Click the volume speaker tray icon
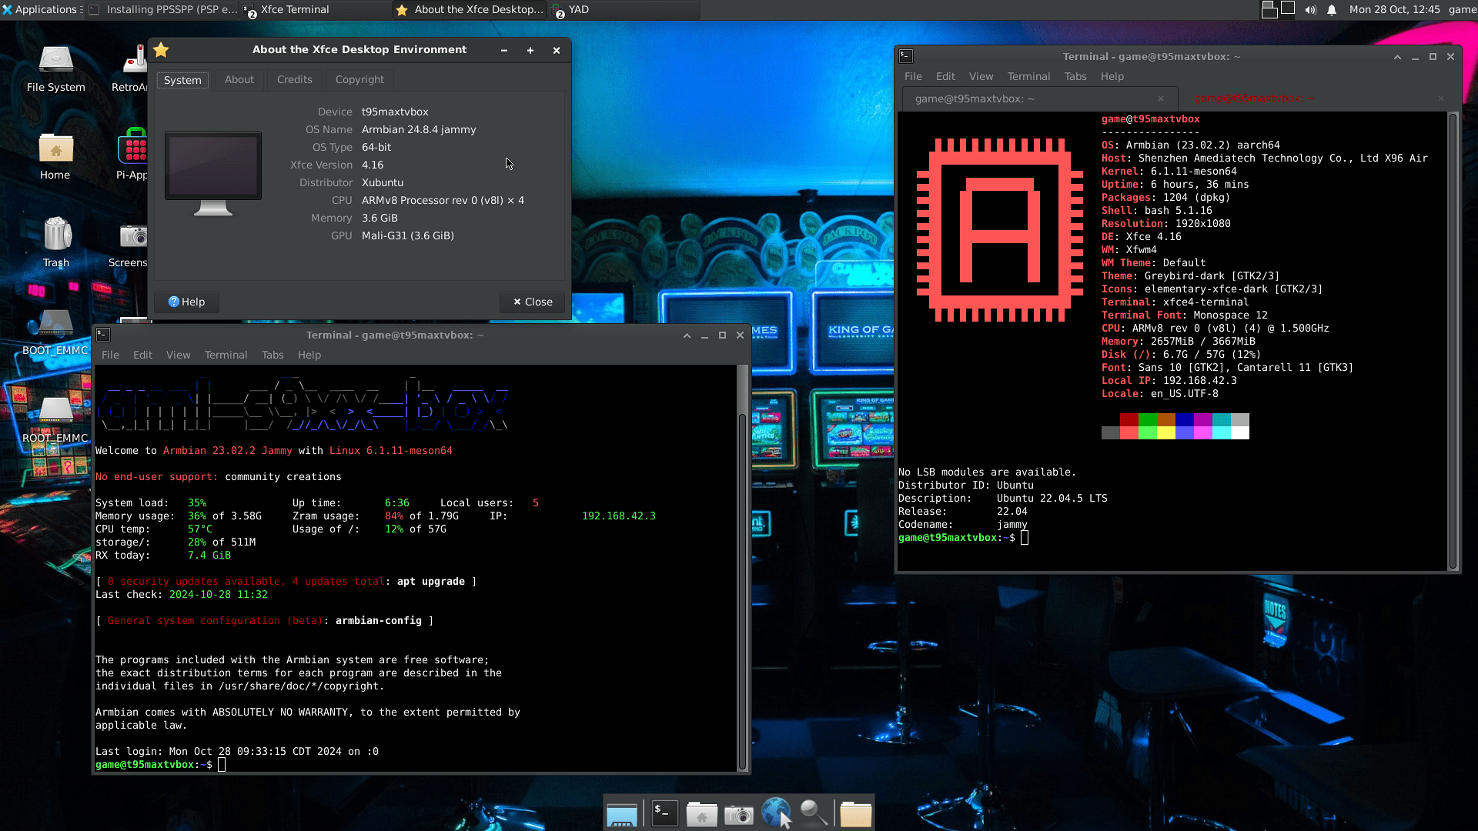Screen dimensions: 1478x831 pyautogui.click(x=1310, y=10)
